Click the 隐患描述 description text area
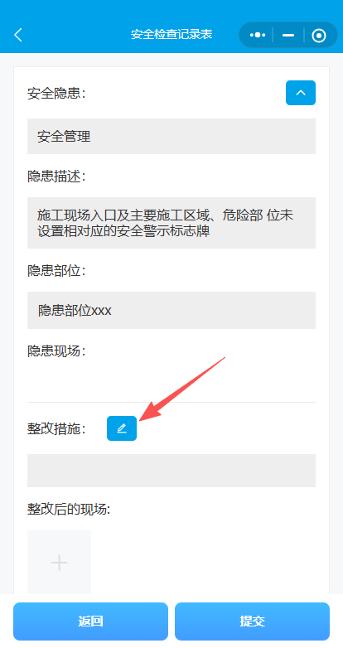The image size is (343, 648). [x=171, y=223]
